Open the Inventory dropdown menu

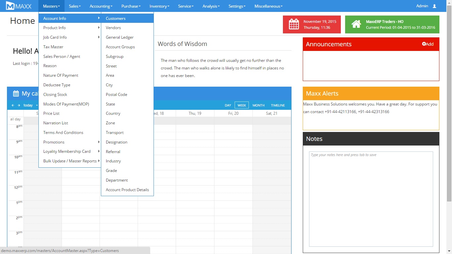tap(159, 6)
